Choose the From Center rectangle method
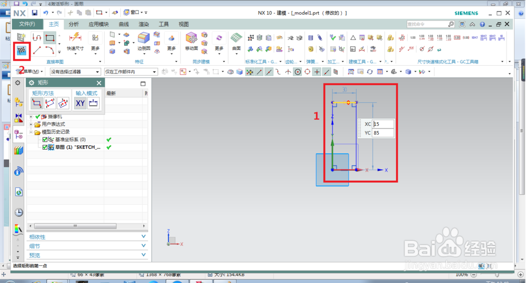 (x=63, y=103)
